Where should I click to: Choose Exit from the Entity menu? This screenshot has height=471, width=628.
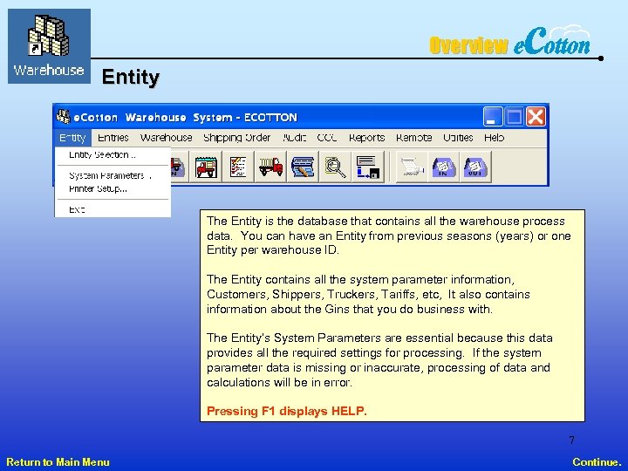point(113,209)
